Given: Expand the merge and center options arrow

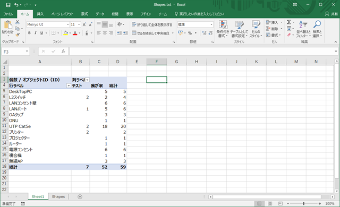Looking at the screenshot, I should 173,33.
